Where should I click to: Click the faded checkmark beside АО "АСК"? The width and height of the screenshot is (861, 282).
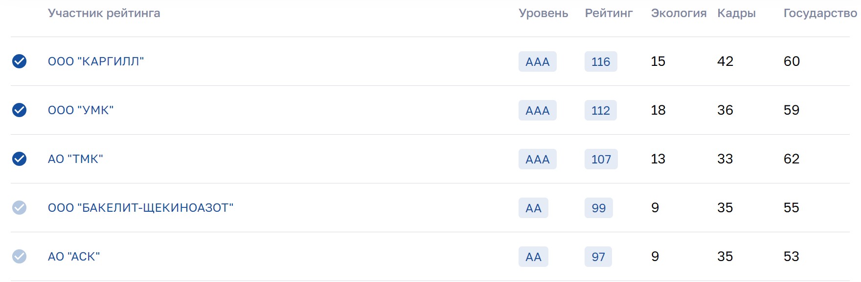click(19, 256)
